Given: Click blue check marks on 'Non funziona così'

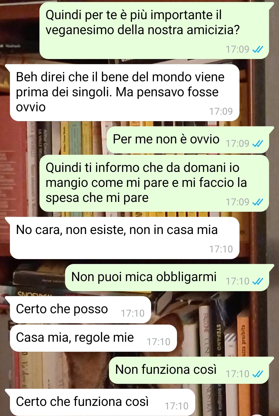Looking at the screenshot, I should [x=258, y=374].
